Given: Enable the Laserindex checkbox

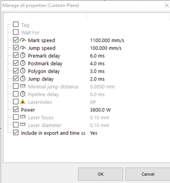Looking at the screenshot, I should click(x=16, y=101).
